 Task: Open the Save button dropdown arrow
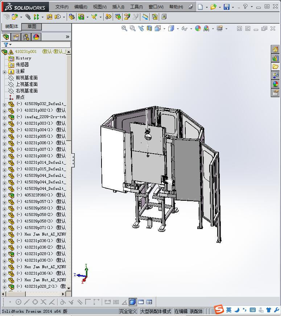(233, 7)
